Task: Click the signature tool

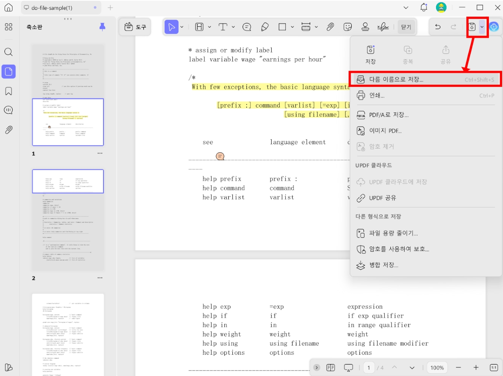Action: pos(383,26)
